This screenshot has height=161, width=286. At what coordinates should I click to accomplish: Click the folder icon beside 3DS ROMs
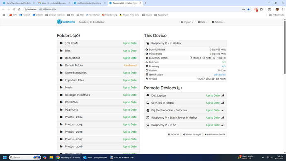[61, 43]
